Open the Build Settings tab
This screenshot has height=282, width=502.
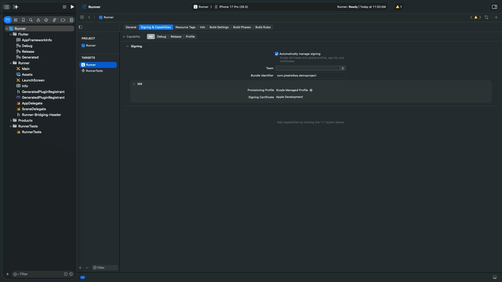tap(219, 27)
